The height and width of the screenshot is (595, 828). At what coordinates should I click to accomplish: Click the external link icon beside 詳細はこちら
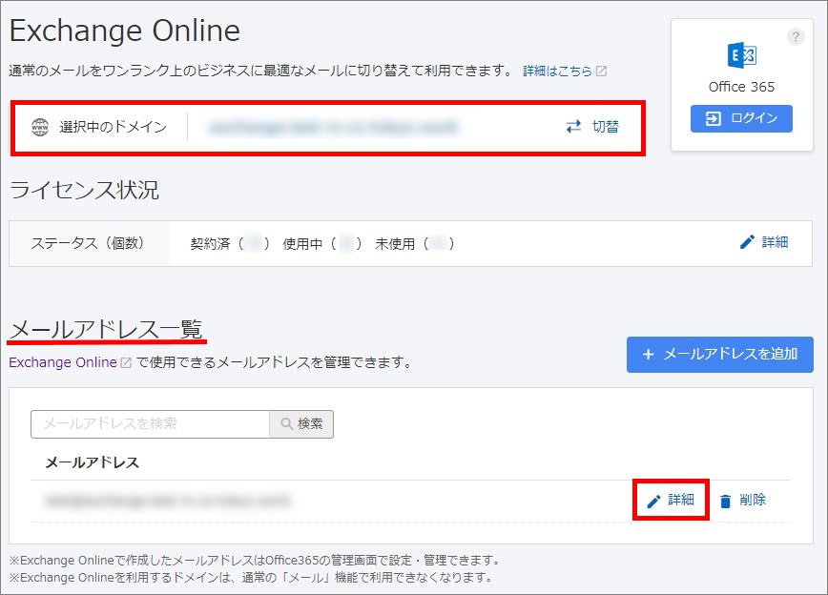tap(601, 71)
